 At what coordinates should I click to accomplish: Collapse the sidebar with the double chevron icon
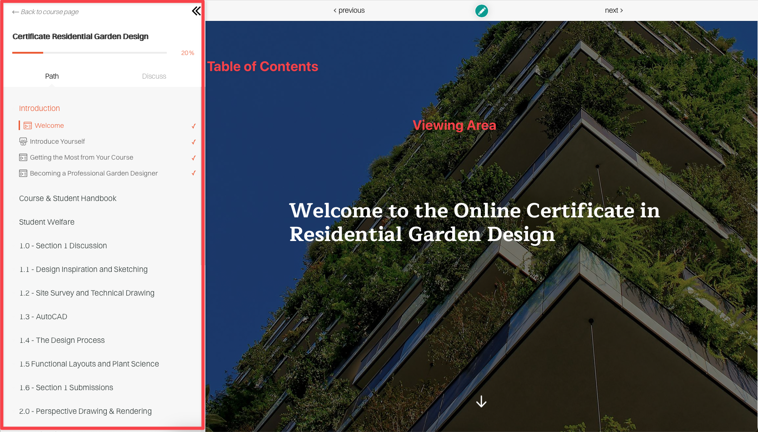tap(196, 11)
